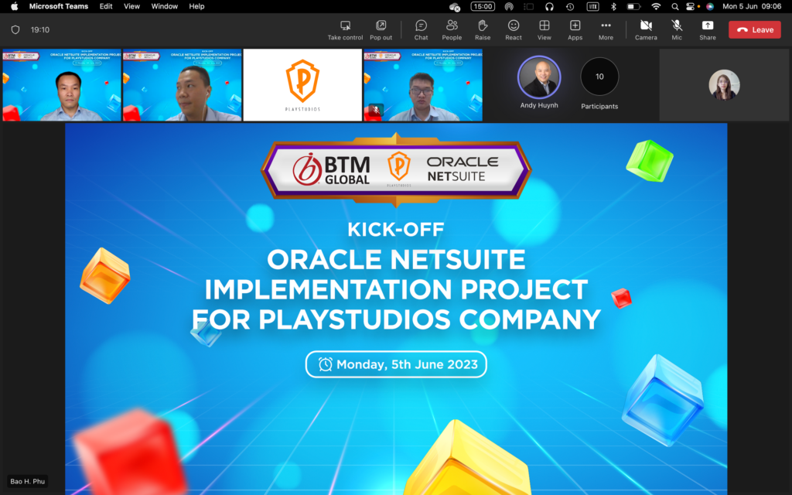The width and height of the screenshot is (792, 495).
Task: Open the More actions menu
Action: point(606,30)
